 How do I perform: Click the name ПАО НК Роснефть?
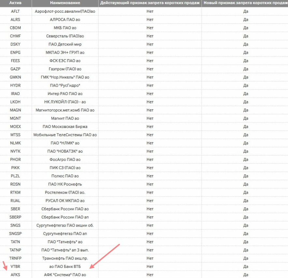pyautogui.click(x=65, y=184)
